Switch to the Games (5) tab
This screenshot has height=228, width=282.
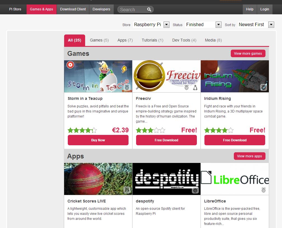pyautogui.click(x=99, y=40)
